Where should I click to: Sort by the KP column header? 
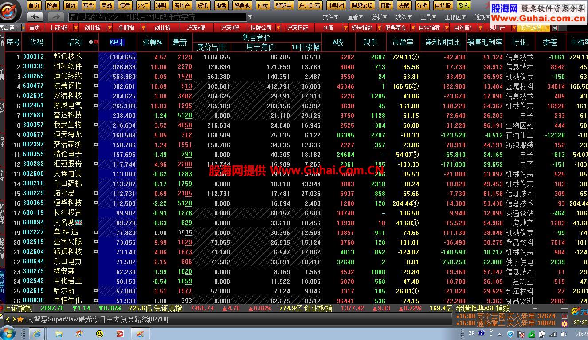[x=118, y=42]
